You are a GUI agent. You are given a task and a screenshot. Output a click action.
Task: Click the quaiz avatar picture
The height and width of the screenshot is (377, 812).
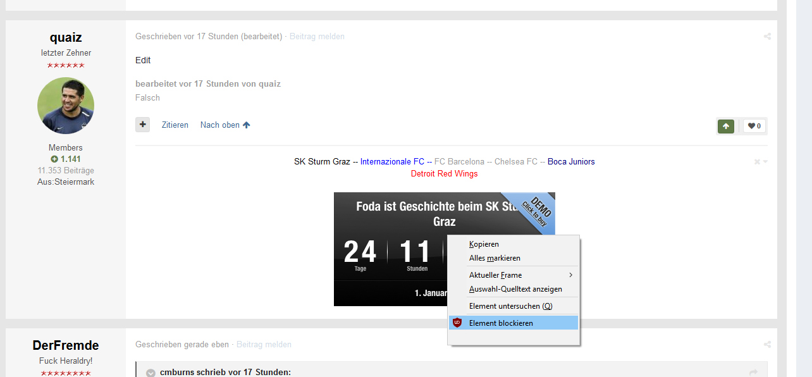[66, 106]
